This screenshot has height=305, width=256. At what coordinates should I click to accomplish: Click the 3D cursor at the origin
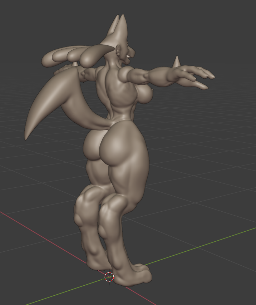[109, 277]
